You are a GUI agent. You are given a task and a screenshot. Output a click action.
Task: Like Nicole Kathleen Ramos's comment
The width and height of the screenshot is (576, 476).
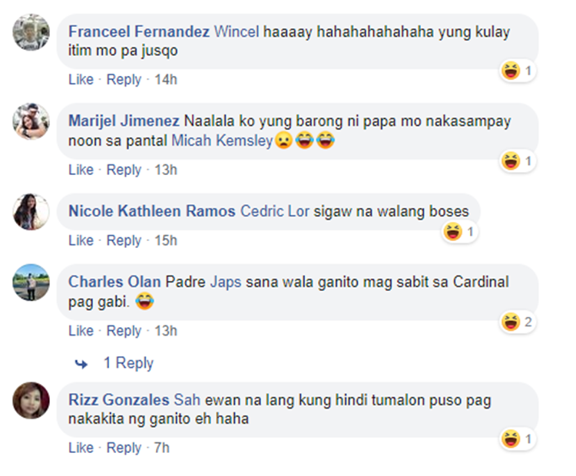point(81,240)
